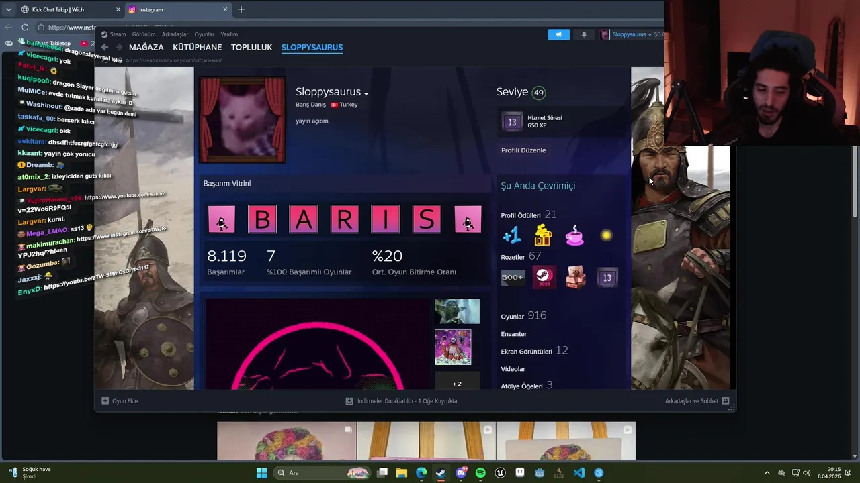Click the gold gift profile award

543,235
